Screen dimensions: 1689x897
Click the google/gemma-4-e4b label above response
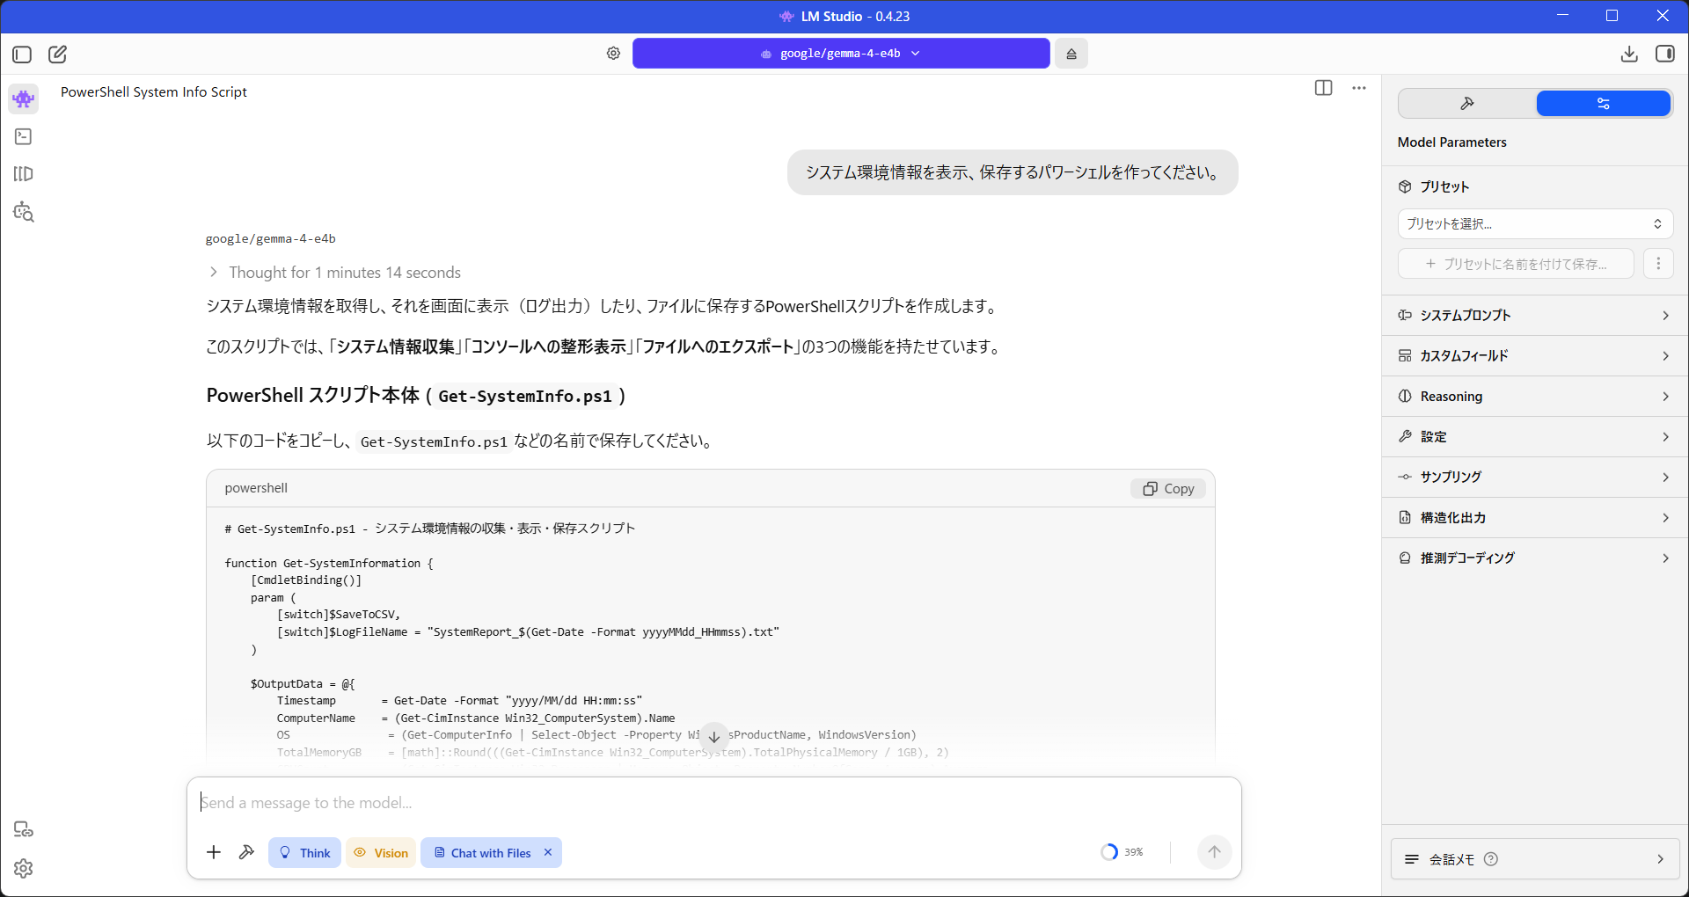click(x=271, y=239)
